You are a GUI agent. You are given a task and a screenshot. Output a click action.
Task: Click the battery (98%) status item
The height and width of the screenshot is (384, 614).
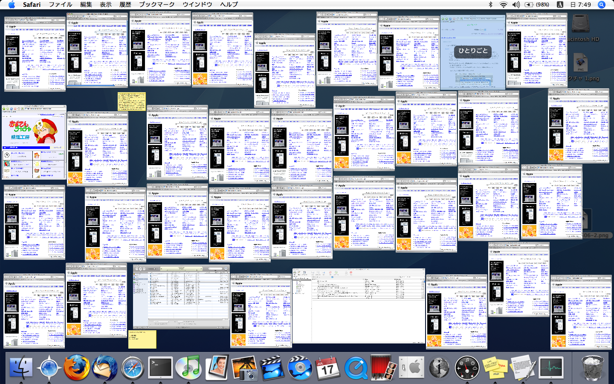point(537,5)
